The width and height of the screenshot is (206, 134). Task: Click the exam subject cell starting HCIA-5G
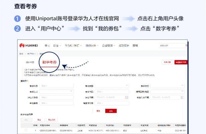[x=96, y=131]
